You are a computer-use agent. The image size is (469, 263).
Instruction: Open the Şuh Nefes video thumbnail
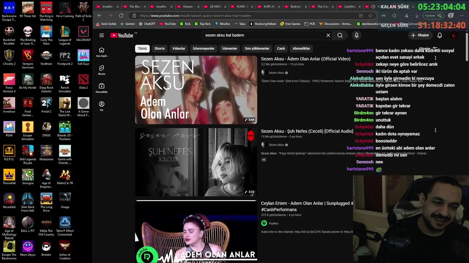[196, 162]
